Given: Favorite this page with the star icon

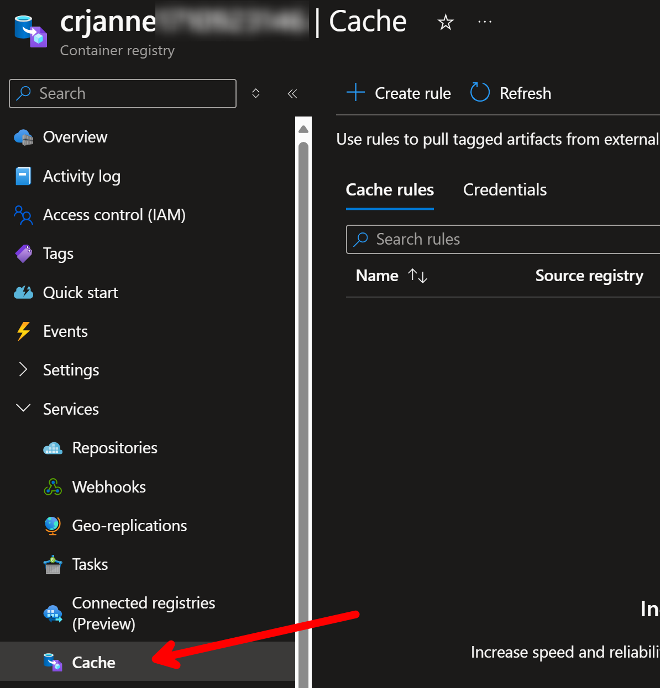Looking at the screenshot, I should click(446, 23).
